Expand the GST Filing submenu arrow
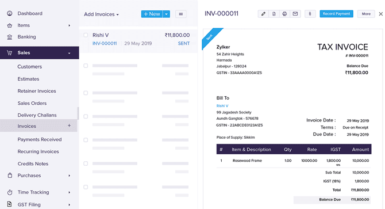This screenshot has width=385, height=209. pos(69,205)
